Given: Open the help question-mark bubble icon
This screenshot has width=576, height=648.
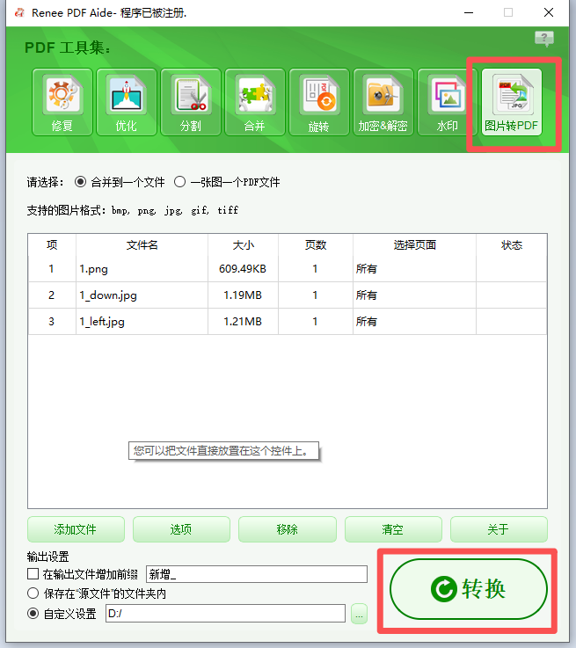Looking at the screenshot, I should [x=544, y=39].
